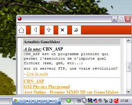The width and height of the screenshot is (132, 105).
Task: Click the up arrow toolbar icon
Action: point(49,30)
